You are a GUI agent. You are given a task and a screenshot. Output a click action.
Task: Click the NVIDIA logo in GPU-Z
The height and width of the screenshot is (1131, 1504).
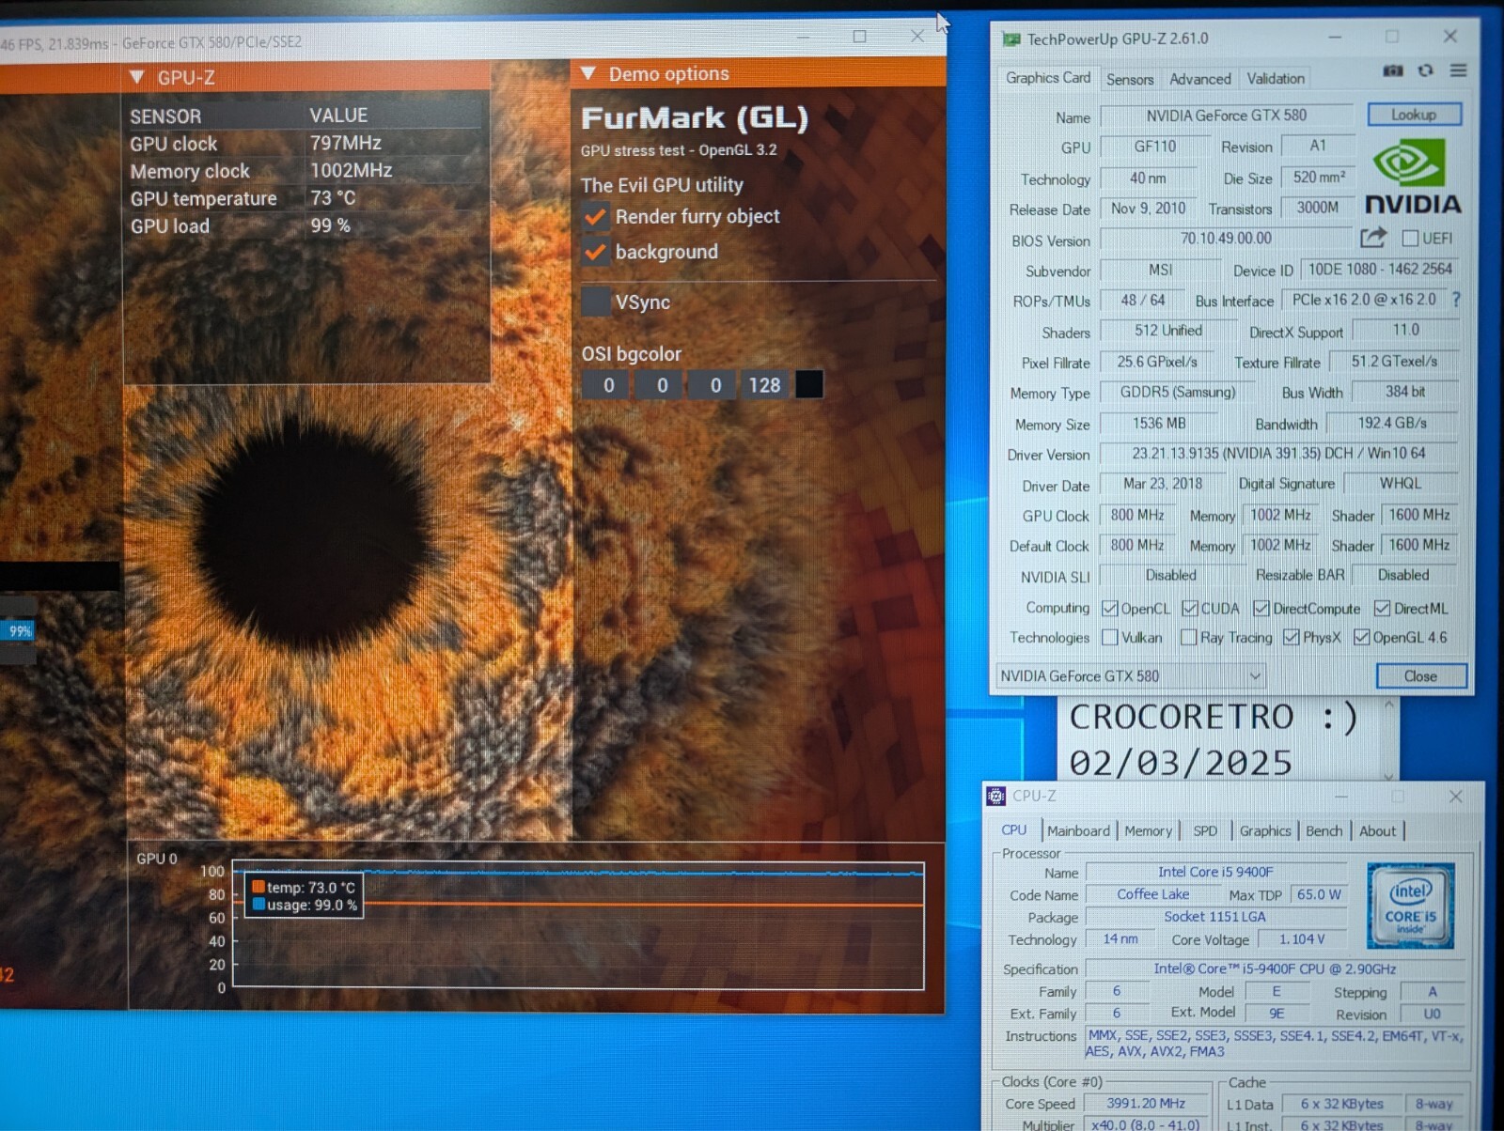click(x=1412, y=177)
